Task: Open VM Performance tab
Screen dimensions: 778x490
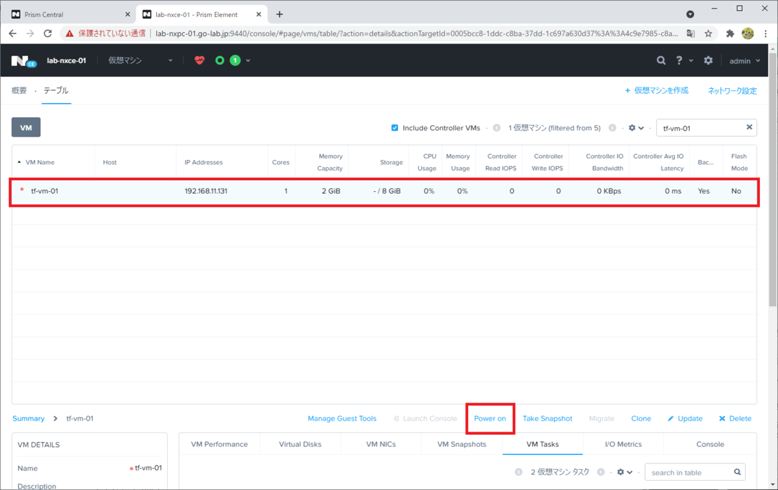Action: pyautogui.click(x=219, y=445)
